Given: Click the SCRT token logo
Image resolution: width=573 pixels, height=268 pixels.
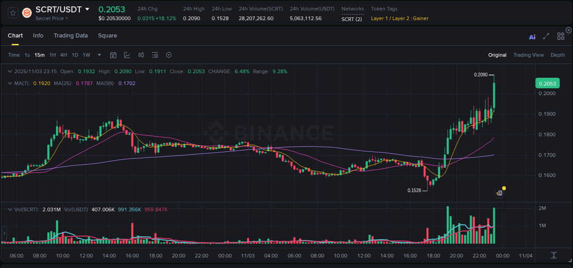Looking at the screenshot, I should coord(26,12).
